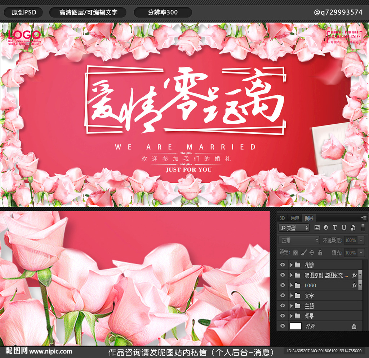Open the layers panel flyout menu
Screen dimensions: 369x358
click(364, 218)
